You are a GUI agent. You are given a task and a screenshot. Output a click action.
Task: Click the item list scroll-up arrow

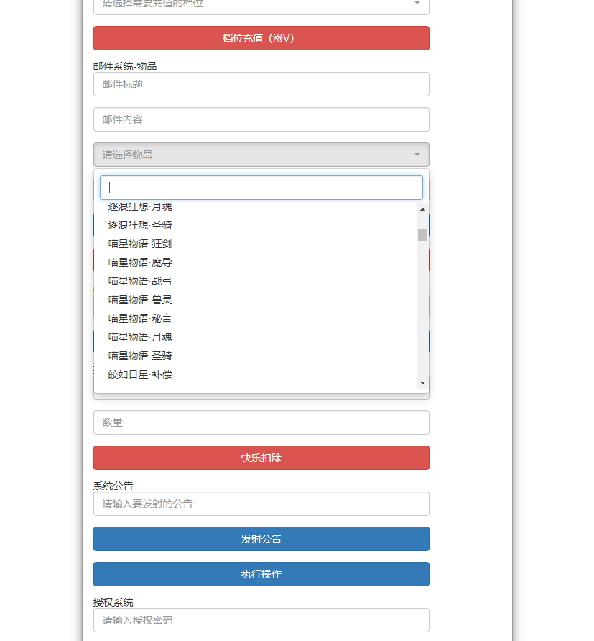(x=422, y=209)
